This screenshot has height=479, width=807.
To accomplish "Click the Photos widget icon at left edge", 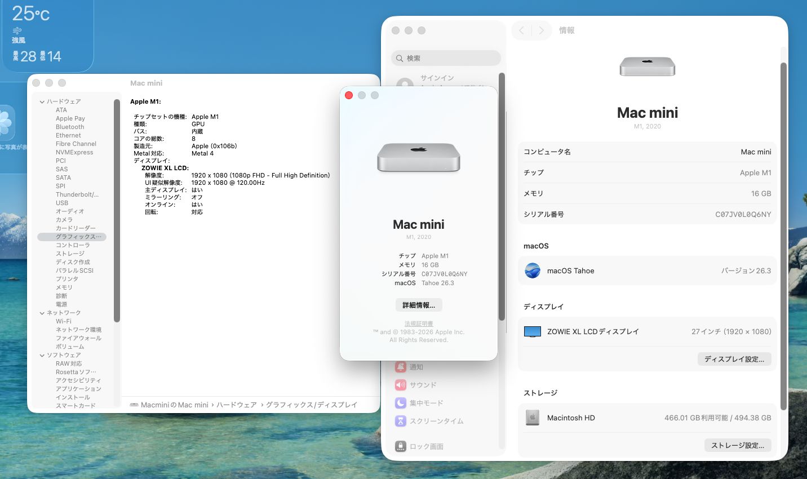I will pyautogui.click(x=6, y=122).
